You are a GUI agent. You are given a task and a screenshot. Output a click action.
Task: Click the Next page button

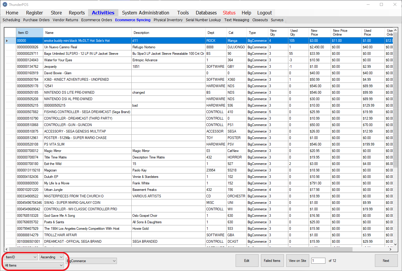(x=386, y=261)
